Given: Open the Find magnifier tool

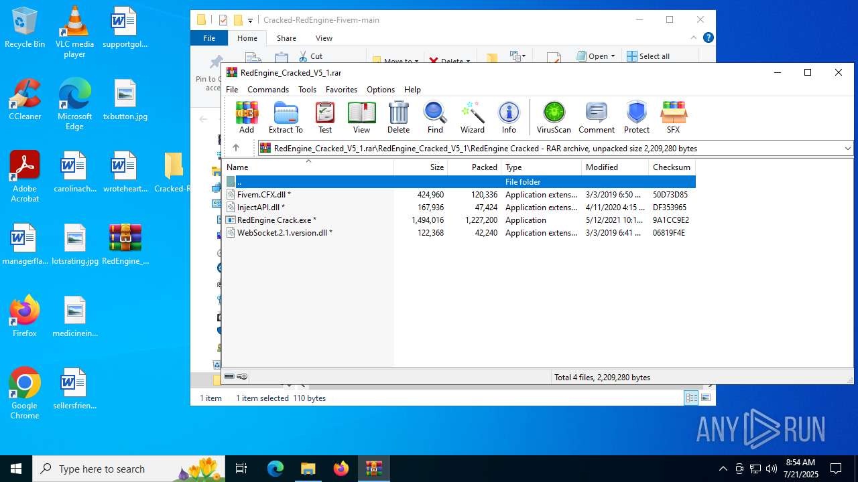Looking at the screenshot, I should tap(435, 117).
